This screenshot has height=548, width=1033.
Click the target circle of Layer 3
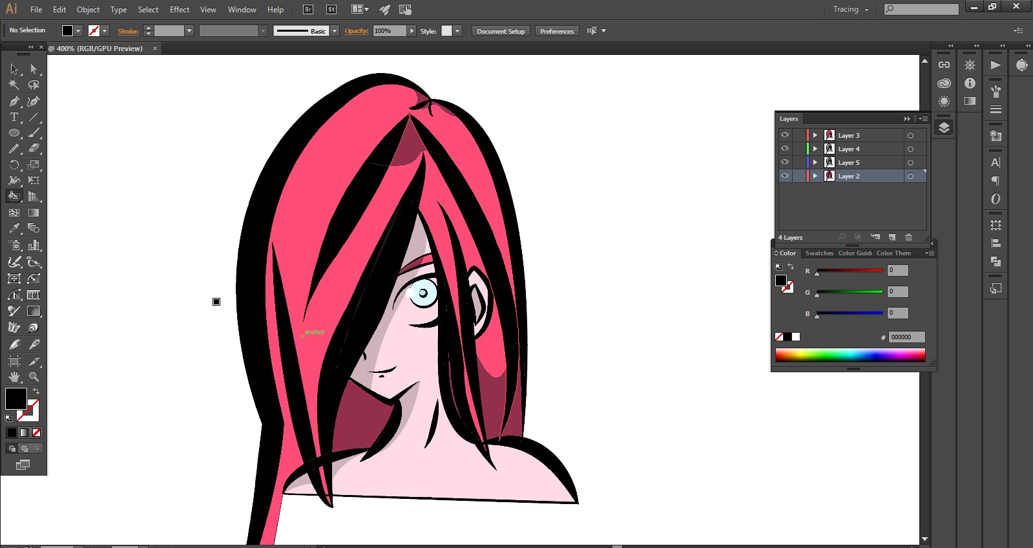pos(910,135)
